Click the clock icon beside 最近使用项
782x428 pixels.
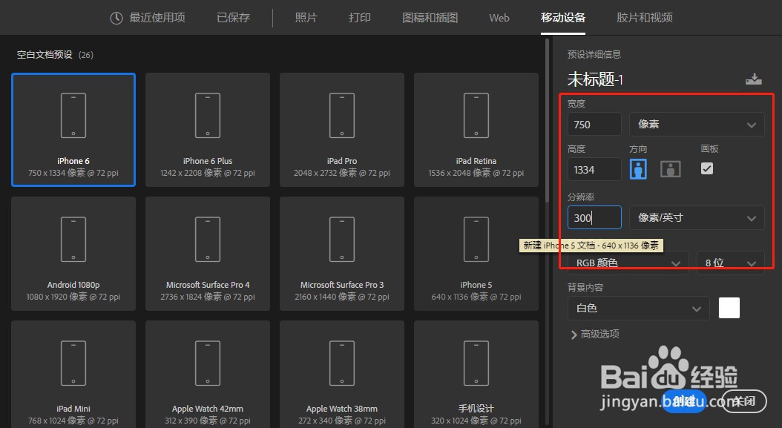point(116,18)
